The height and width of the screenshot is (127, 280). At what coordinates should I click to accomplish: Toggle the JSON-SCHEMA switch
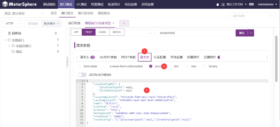[82, 75]
